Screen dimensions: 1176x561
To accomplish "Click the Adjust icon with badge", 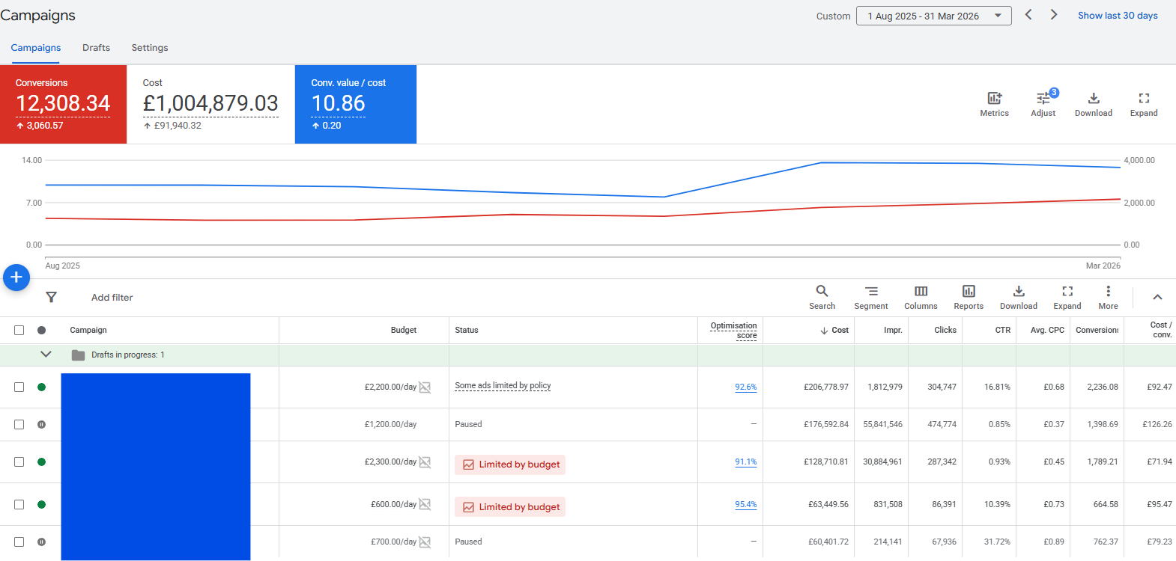I will click(1043, 104).
